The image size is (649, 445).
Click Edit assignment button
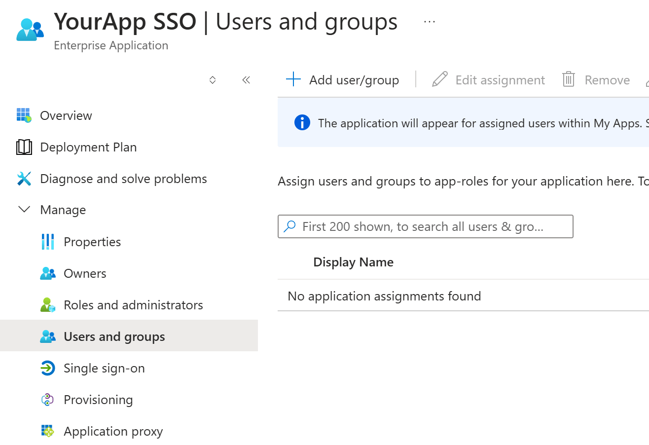tap(488, 80)
